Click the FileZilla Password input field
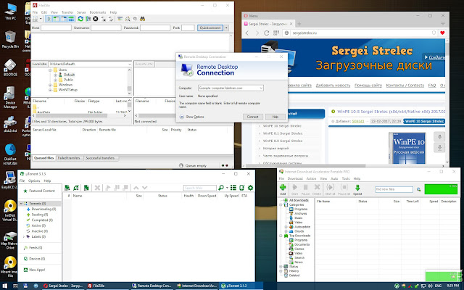This screenshot has height=290, width=464. (x=155, y=28)
